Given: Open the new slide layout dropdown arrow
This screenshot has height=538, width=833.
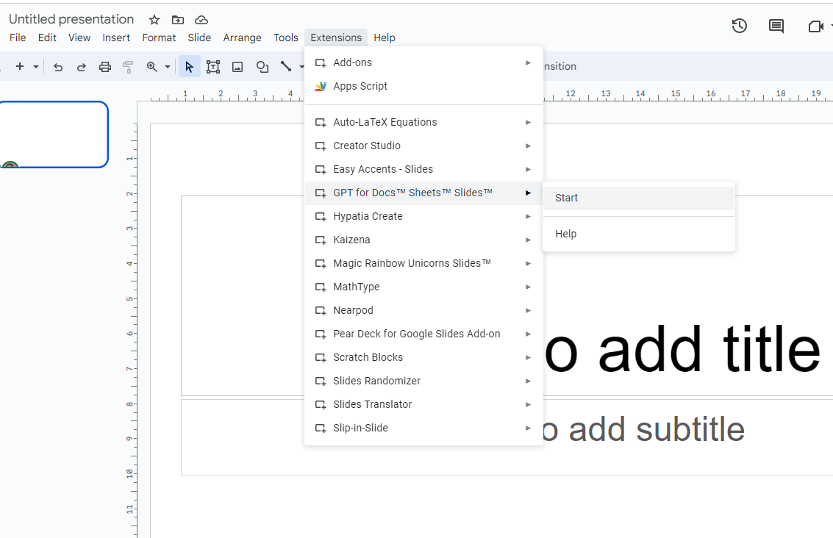Looking at the screenshot, I should [35, 67].
